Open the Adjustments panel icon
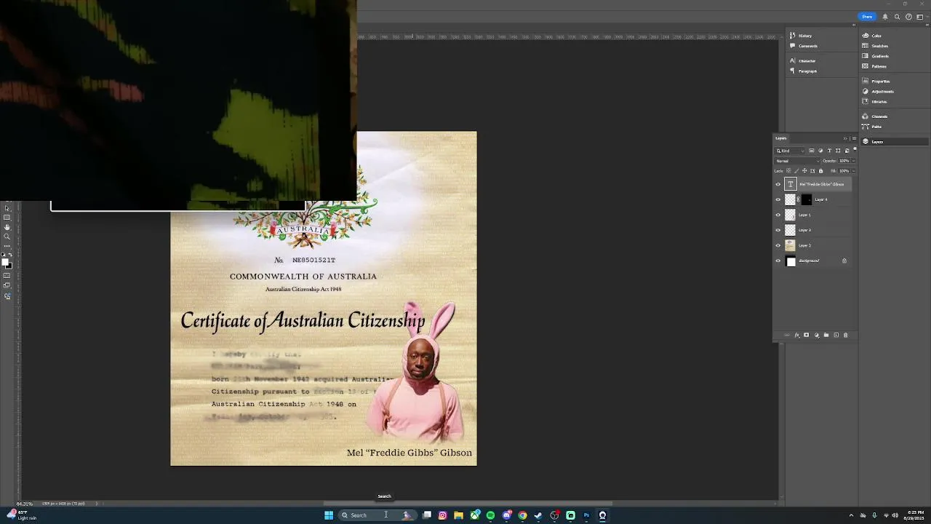The width and height of the screenshot is (931, 524). [x=866, y=91]
